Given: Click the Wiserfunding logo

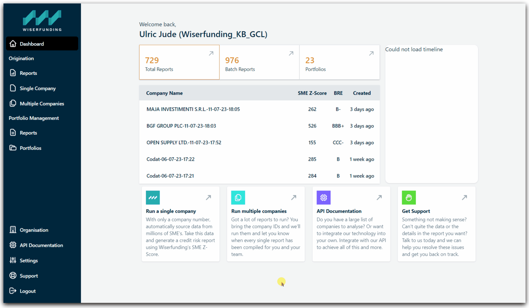Looking at the screenshot, I should point(42,21).
